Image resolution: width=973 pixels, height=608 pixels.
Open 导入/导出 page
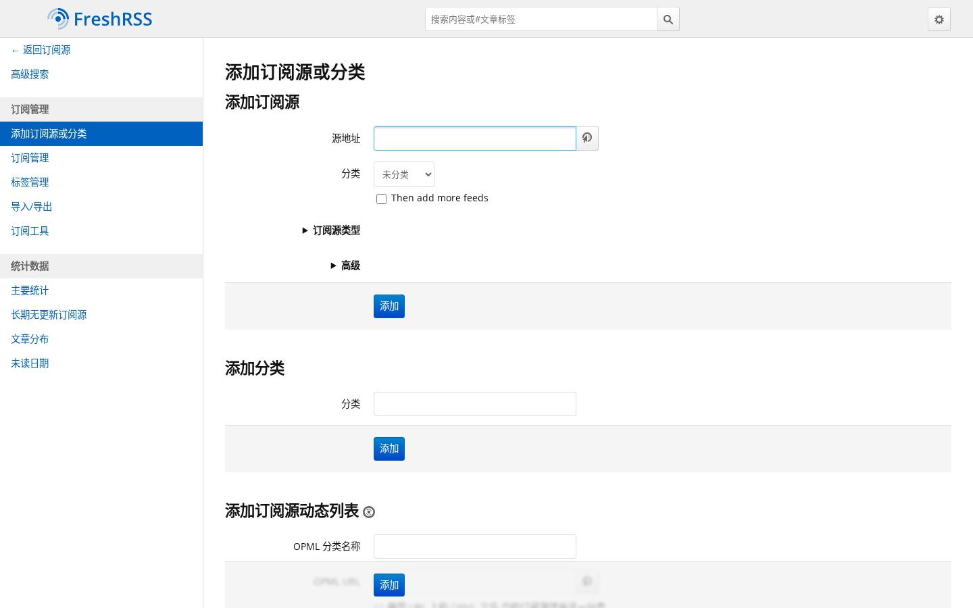101,207
